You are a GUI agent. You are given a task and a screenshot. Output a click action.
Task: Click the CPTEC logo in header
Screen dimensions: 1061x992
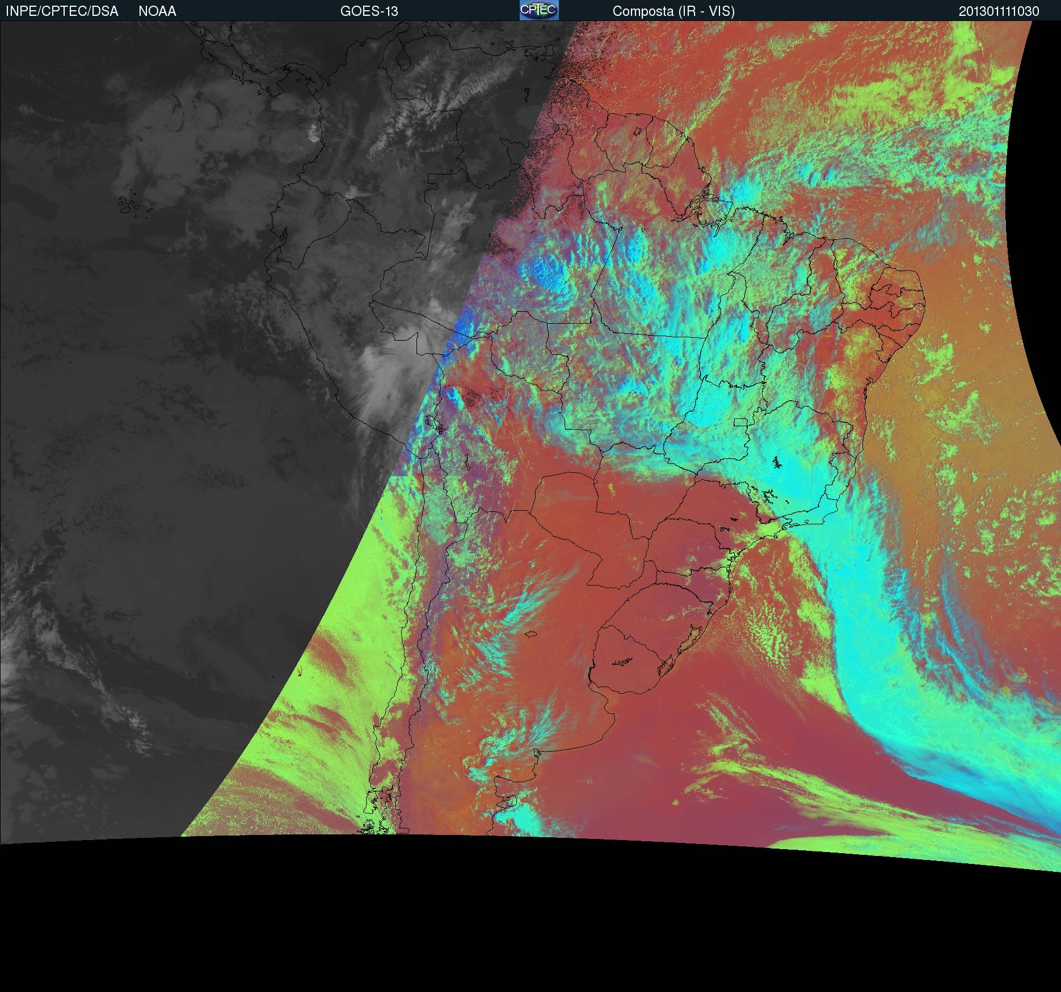(x=539, y=10)
